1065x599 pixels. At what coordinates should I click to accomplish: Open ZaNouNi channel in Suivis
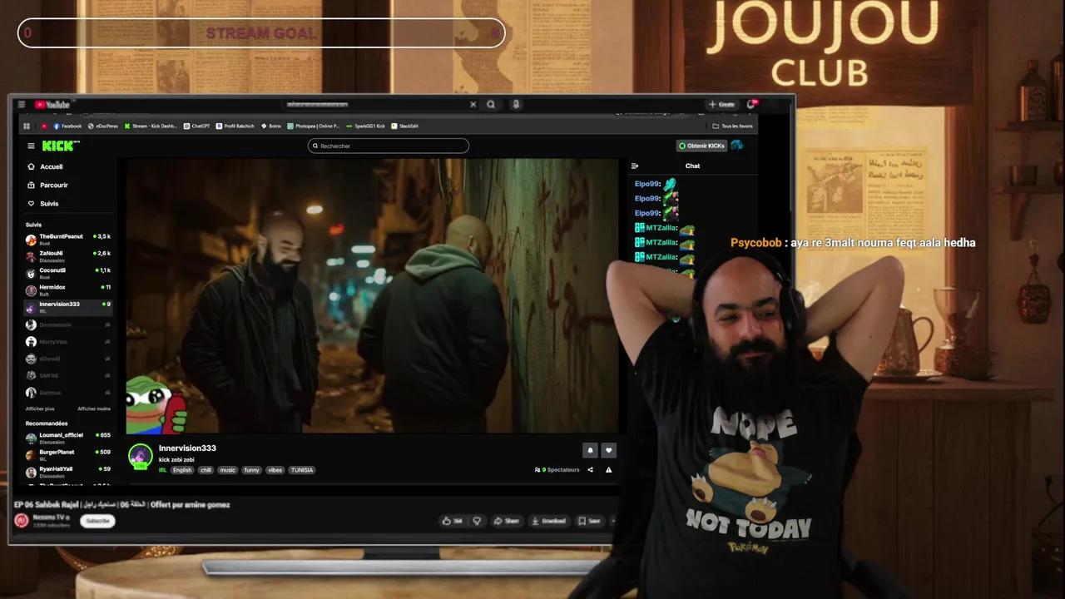68,256
